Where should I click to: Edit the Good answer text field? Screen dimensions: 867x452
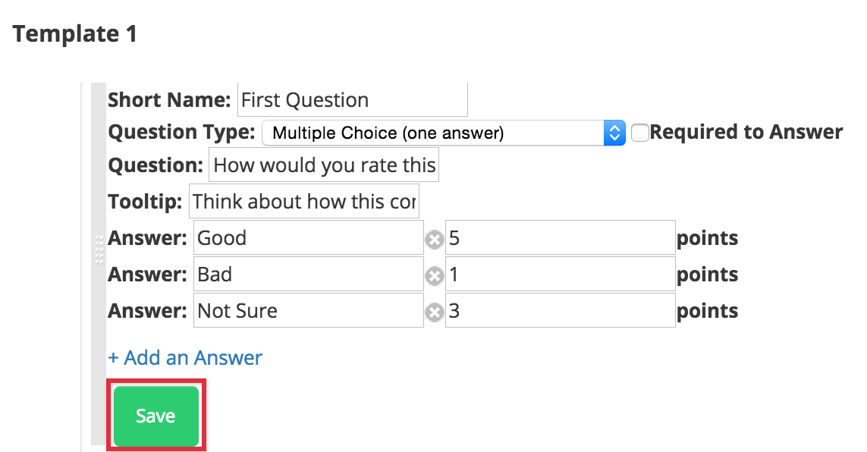click(309, 237)
